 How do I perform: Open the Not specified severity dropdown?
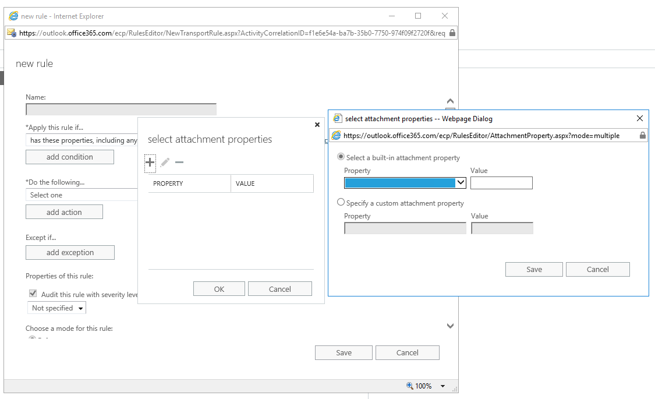click(56, 308)
